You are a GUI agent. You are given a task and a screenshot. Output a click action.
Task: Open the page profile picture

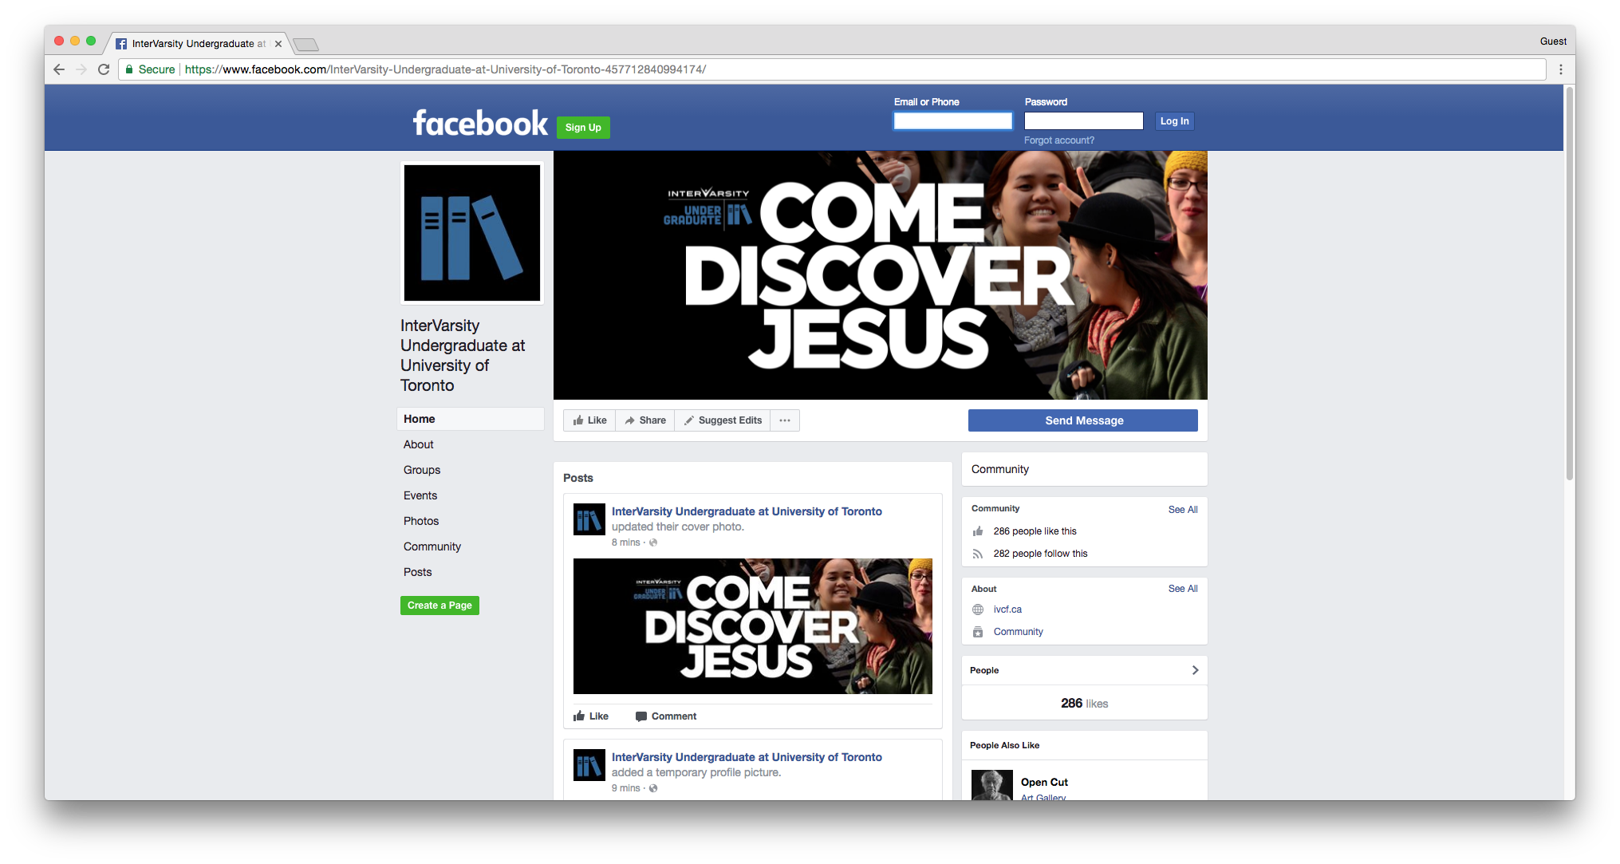(472, 233)
